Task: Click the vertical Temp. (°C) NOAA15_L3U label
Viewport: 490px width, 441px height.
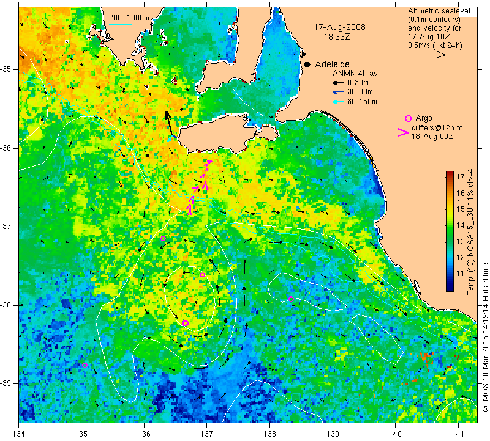Action: coord(470,232)
